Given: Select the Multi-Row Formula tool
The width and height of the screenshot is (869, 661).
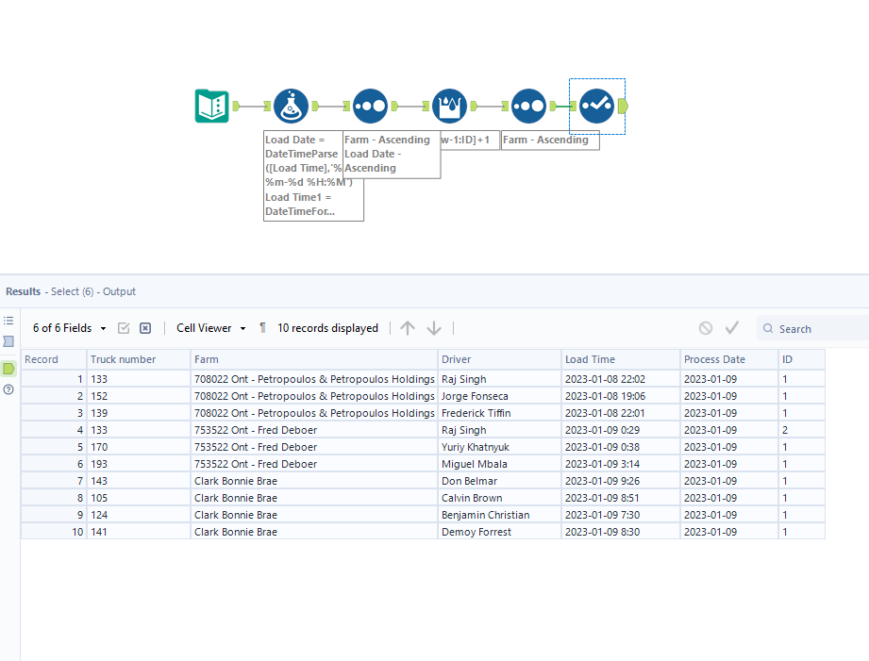Looking at the screenshot, I should [x=449, y=106].
